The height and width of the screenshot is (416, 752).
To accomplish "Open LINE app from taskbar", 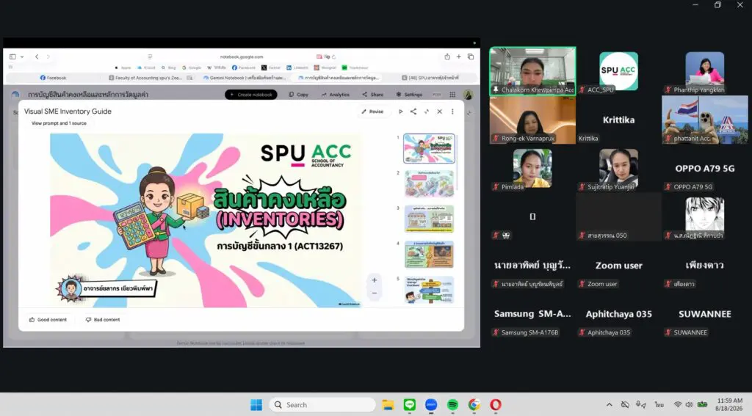I will tap(409, 405).
